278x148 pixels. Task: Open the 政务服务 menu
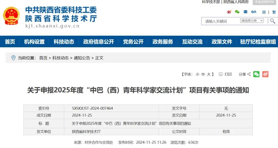point(163,42)
